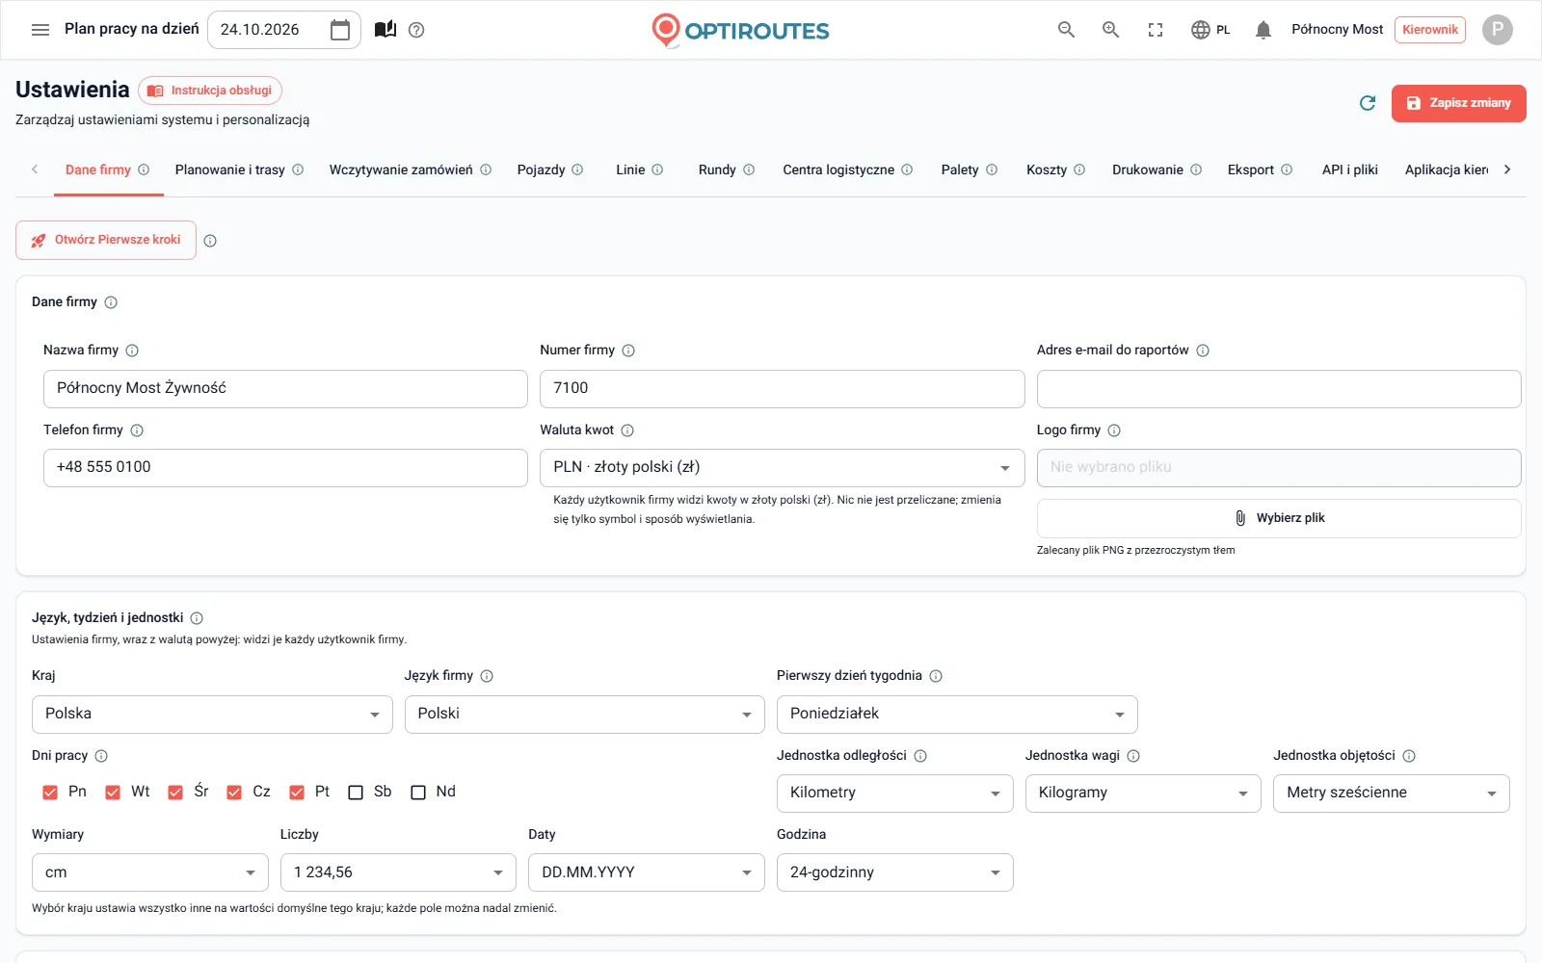Open the Język firmy dropdown
The height and width of the screenshot is (963, 1542).
click(x=585, y=715)
